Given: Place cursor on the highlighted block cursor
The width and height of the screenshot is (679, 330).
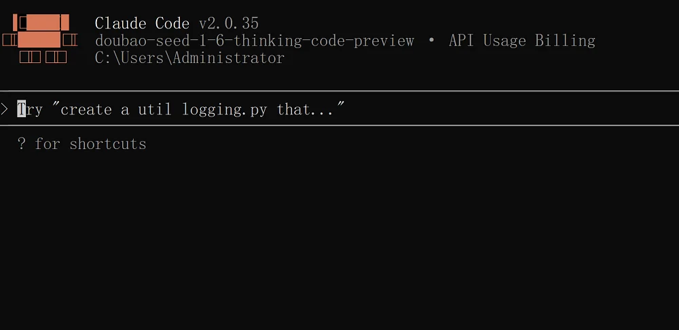Looking at the screenshot, I should pos(21,109).
